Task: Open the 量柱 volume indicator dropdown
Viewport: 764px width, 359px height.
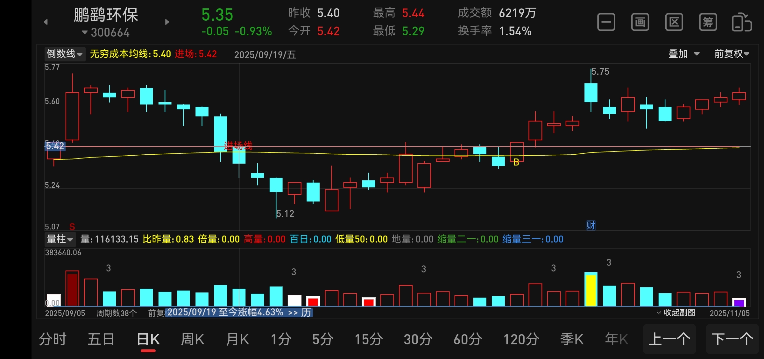Action: tap(60, 239)
